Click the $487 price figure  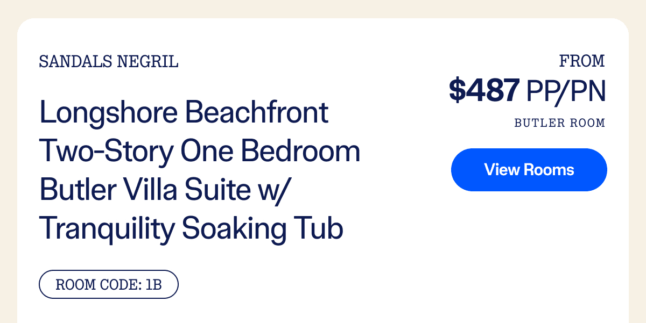[484, 90]
